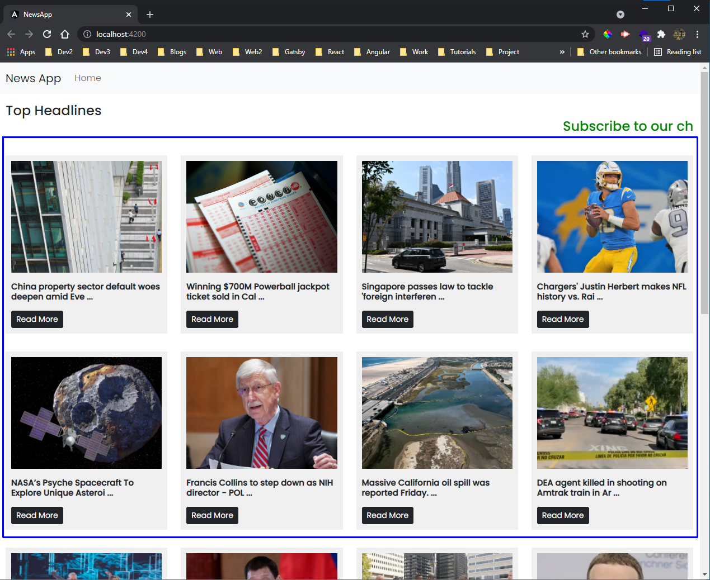
Task: Open a new browser tab
Action: 150,15
